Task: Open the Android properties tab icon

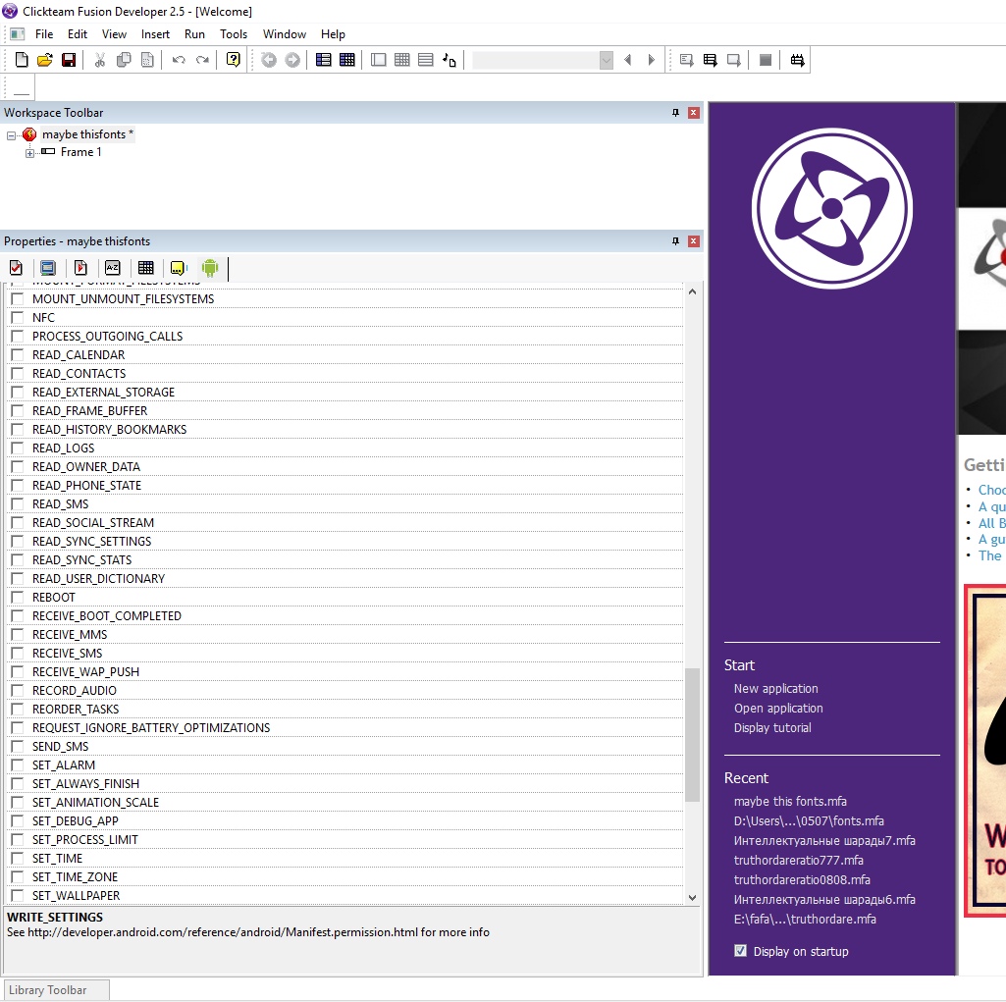Action: (209, 268)
